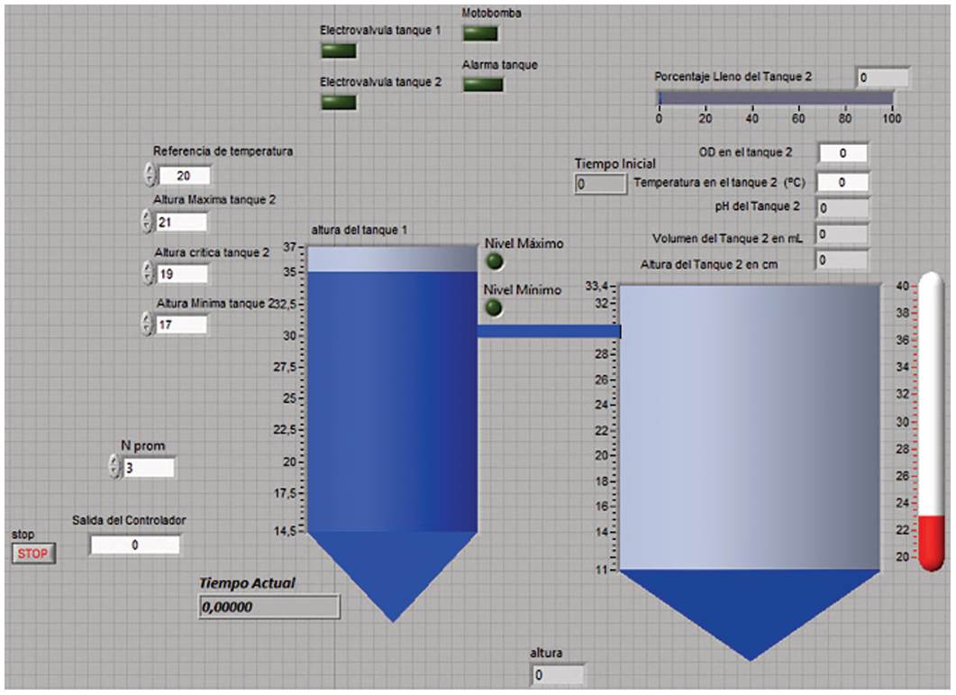The height and width of the screenshot is (695, 956).
Task: Click the Referencia de temperatura stepper arrows
Action: click(150, 175)
